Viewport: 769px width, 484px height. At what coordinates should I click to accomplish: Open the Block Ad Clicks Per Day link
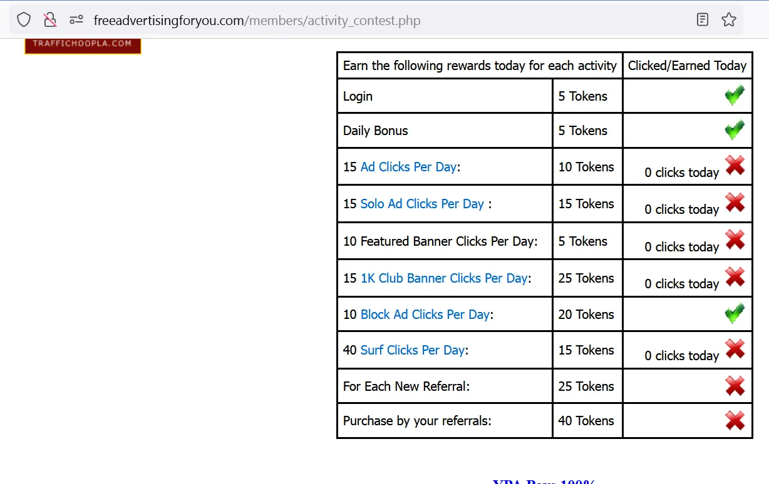click(425, 315)
